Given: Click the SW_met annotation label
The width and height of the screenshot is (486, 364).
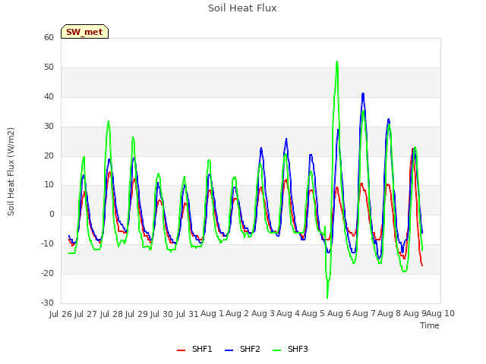Looking at the screenshot, I should tap(84, 32).
